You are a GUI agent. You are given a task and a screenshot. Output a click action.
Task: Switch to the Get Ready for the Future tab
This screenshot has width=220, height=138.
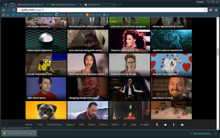pyautogui.click(x=66, y=4)
